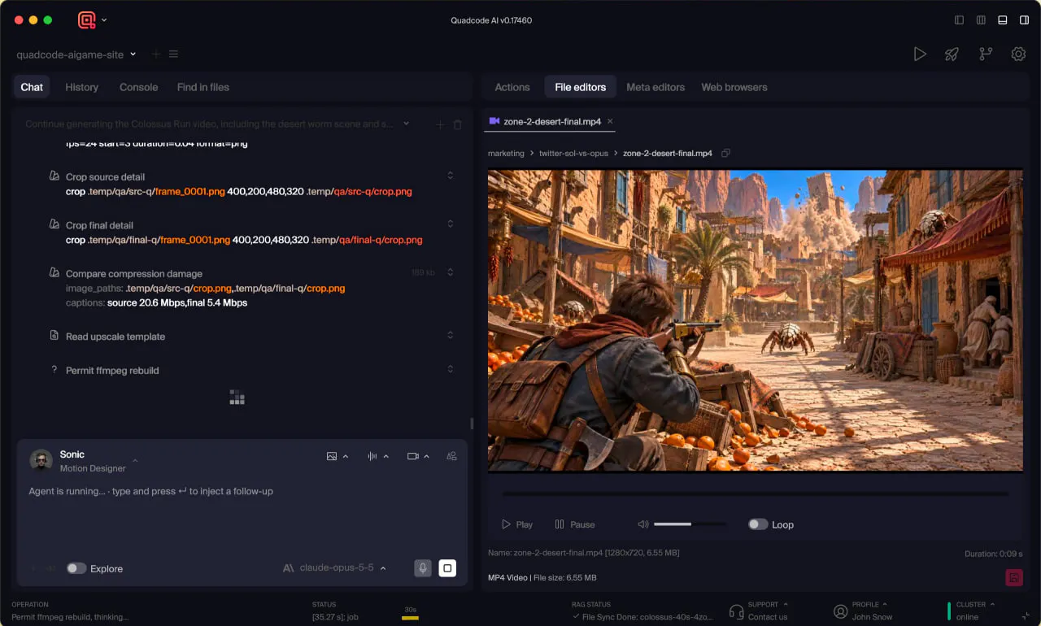This screenshot has height=626, width=1041.
Task: Click the Read upscale template file icon
Action: tap(54, 335)
